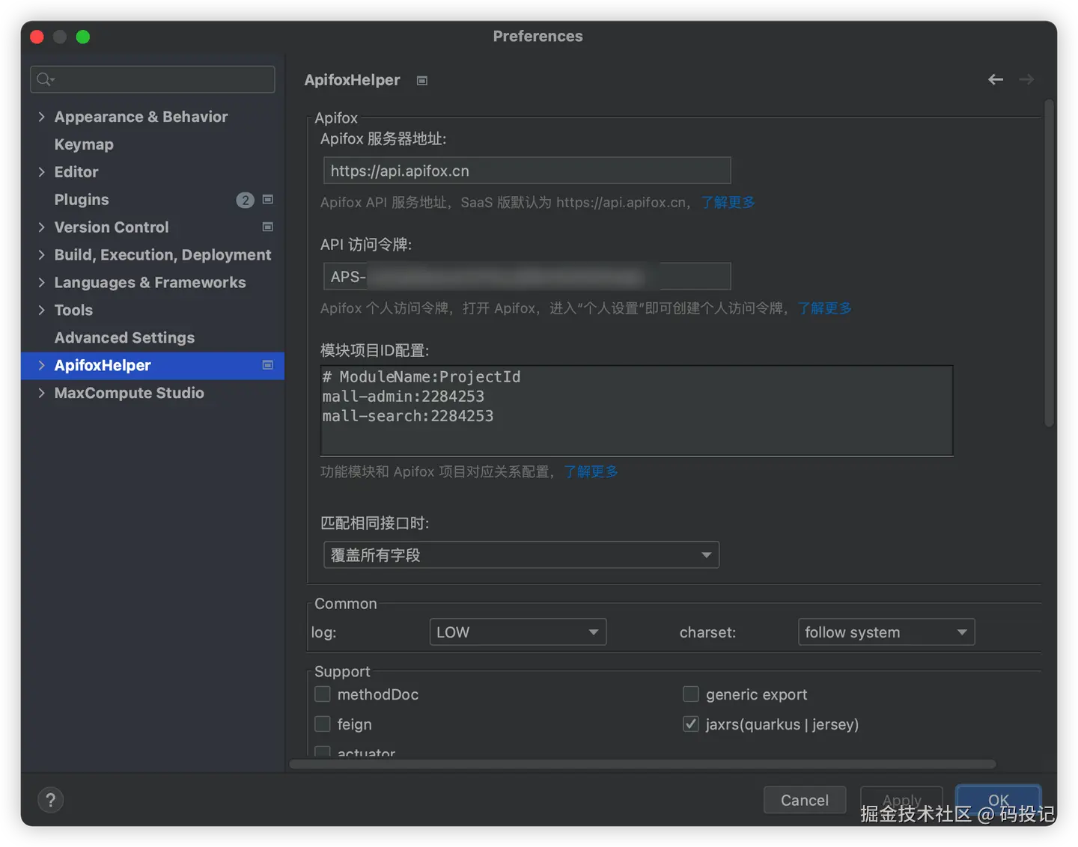Click the back arrow in ApifoxHelper header
The width and height of the screenshot is (1078, 847).
tap(995, 79)
